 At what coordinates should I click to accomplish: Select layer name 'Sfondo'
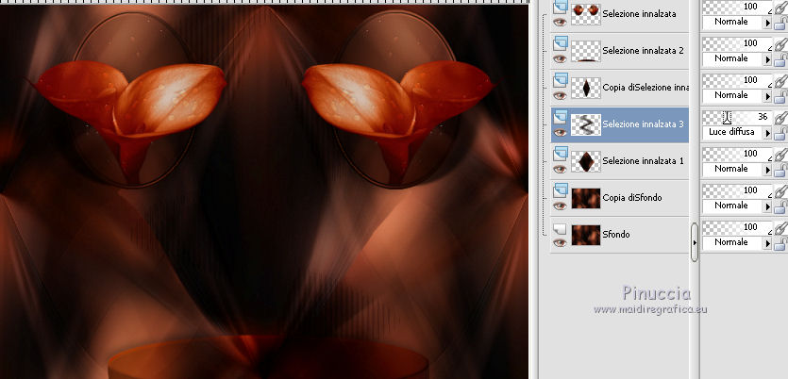coord(616,234)
